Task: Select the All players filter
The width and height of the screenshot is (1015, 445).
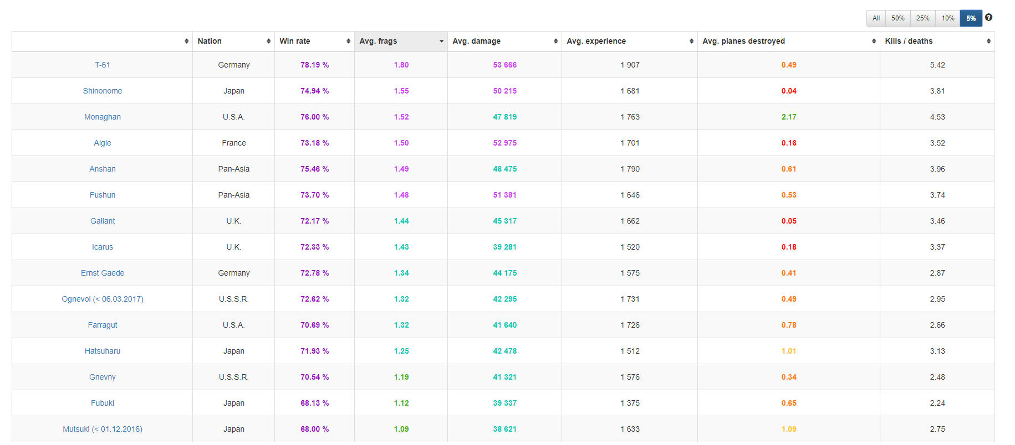Action: 876,18
